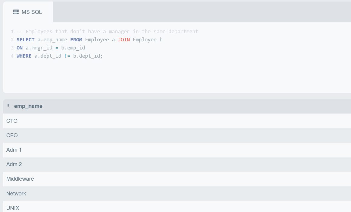The height and width of the screenshot is (212, 351).
Task: Click b.emp_id in the ON clause
Action: click(73, 48)
